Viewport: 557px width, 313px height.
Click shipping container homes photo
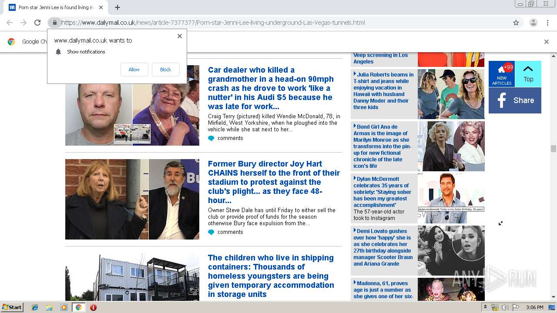click(x=132, y=277)
